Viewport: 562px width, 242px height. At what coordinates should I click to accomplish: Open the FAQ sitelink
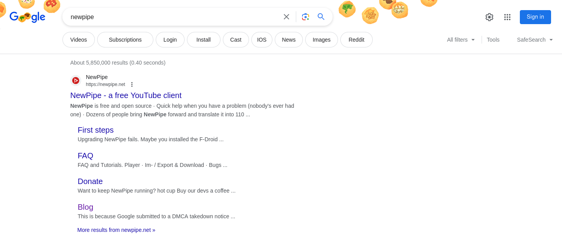[85, 156]
